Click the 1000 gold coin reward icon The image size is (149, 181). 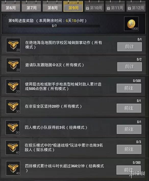click(131, 24)
